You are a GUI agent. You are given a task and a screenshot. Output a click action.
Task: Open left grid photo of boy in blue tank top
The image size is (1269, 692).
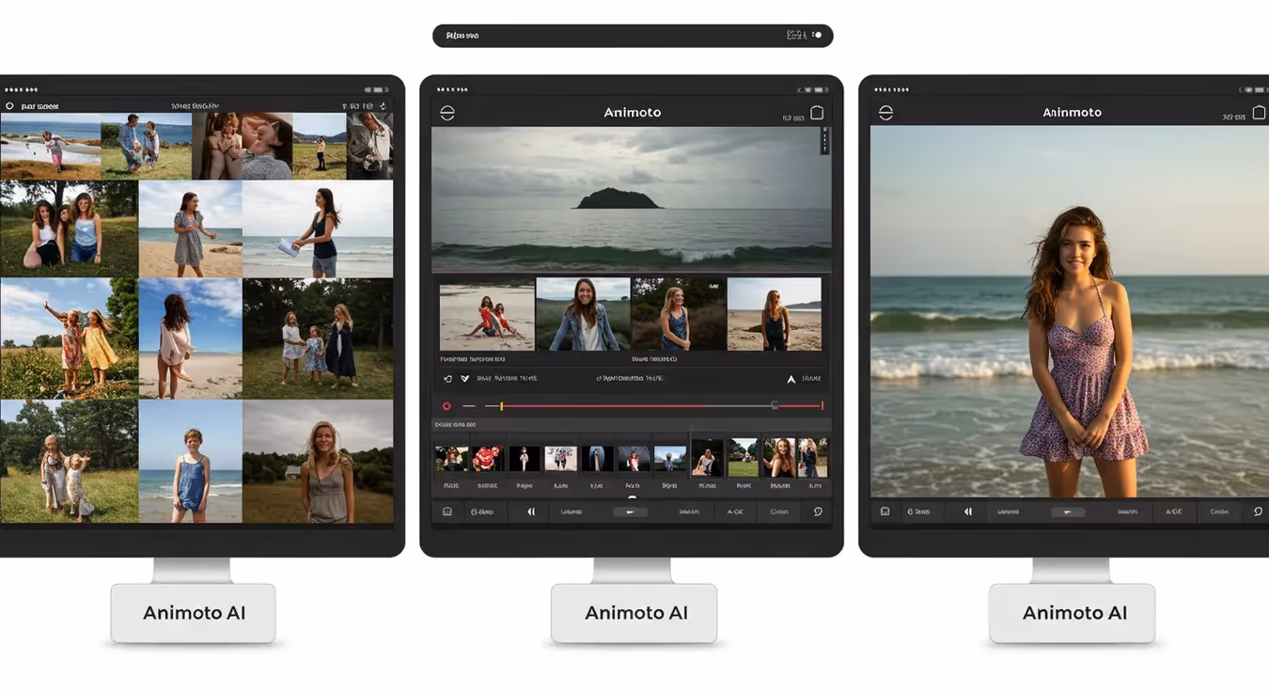(x=191, y=462)
